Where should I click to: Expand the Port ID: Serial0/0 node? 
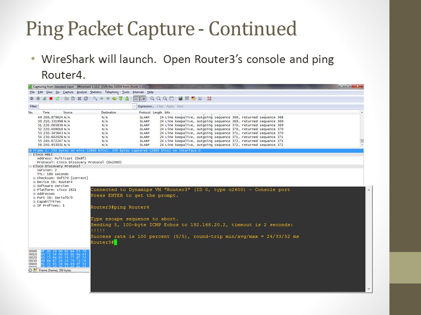coord(34,198)
